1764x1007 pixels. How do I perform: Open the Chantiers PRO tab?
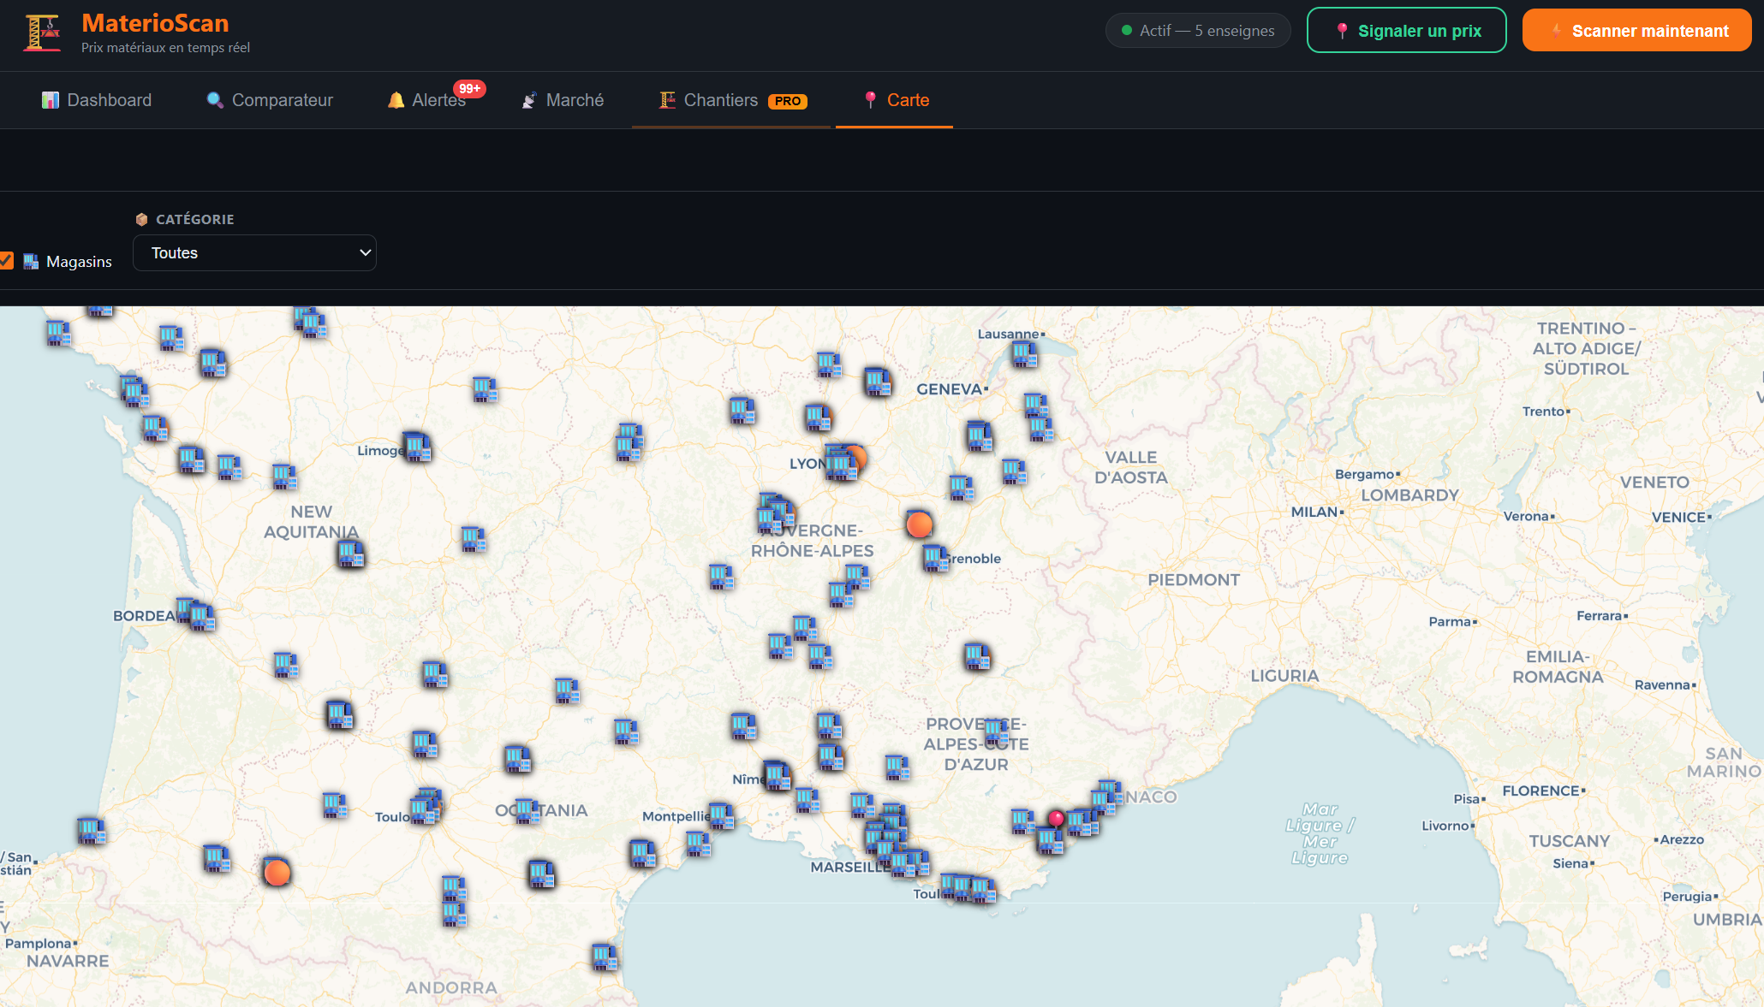point(731,100)
